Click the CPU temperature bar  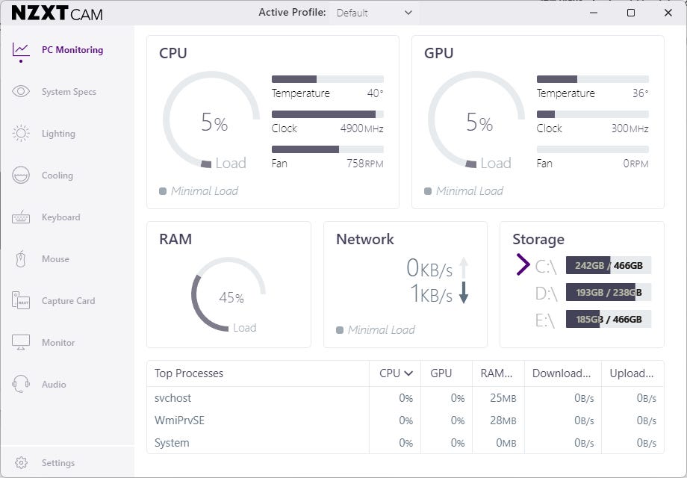pyautogui.click(x=328, y=79)
